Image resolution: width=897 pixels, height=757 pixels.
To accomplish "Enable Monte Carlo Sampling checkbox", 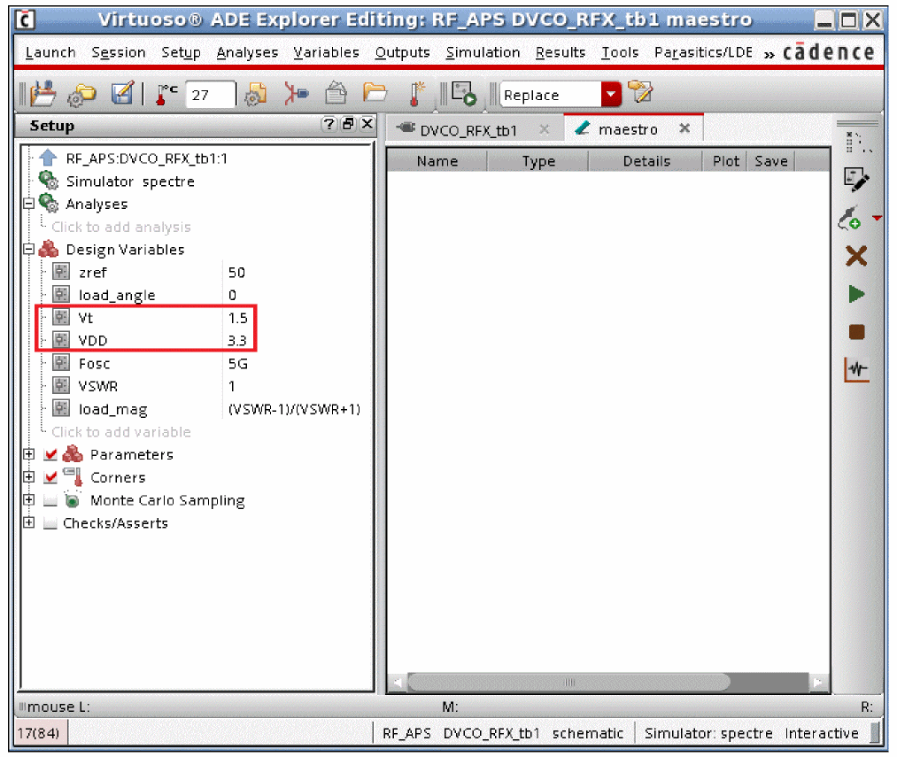I will tap(50, 500).
